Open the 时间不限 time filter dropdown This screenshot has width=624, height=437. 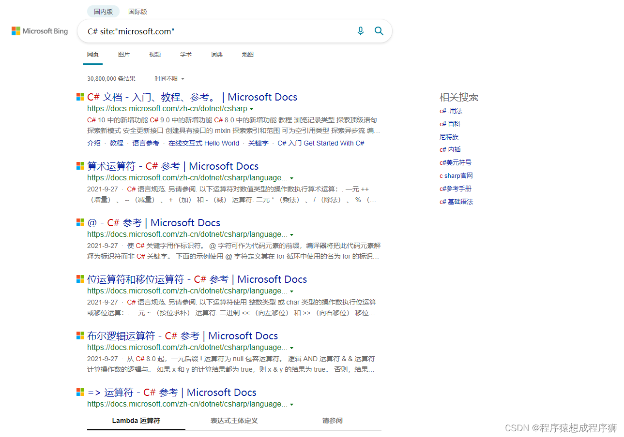[x=169, y=78]
